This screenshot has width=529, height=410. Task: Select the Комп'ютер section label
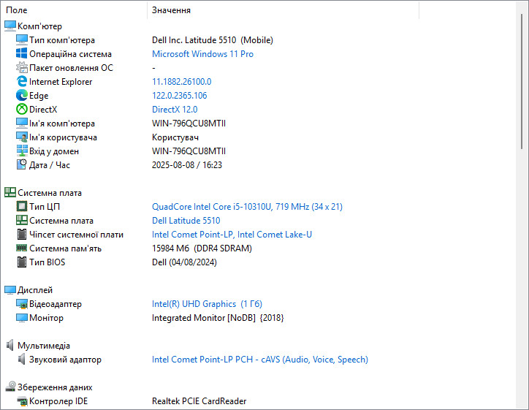[x=39, y=26]
